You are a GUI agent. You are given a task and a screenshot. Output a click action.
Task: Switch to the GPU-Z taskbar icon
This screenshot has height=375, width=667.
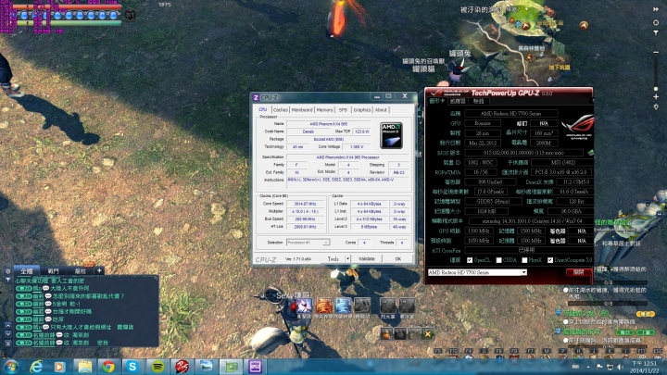click(231, 367)
